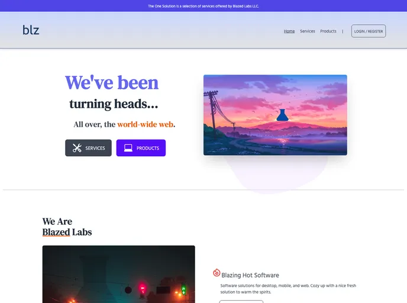Open the Home navigation link

coord(289,31)
